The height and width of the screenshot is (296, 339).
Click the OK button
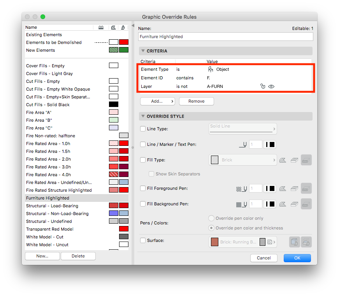tap(297, 258)
